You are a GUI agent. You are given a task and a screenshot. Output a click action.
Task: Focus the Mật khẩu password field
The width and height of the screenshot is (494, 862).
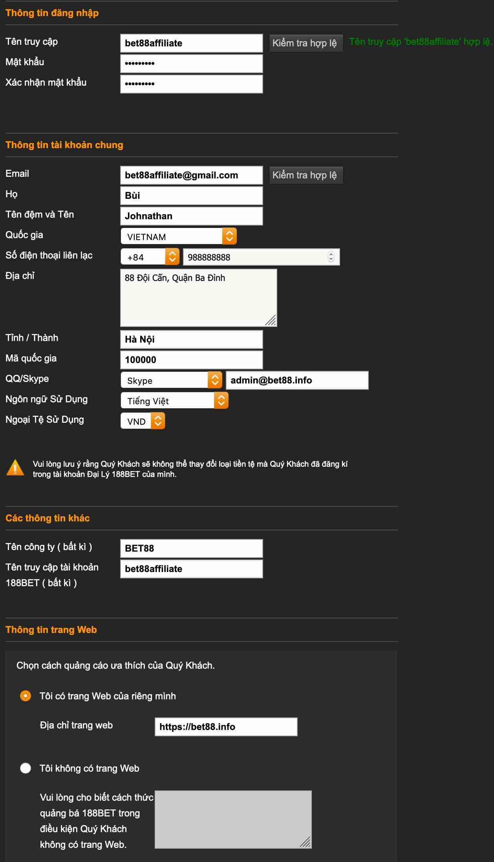click(191, 64)
